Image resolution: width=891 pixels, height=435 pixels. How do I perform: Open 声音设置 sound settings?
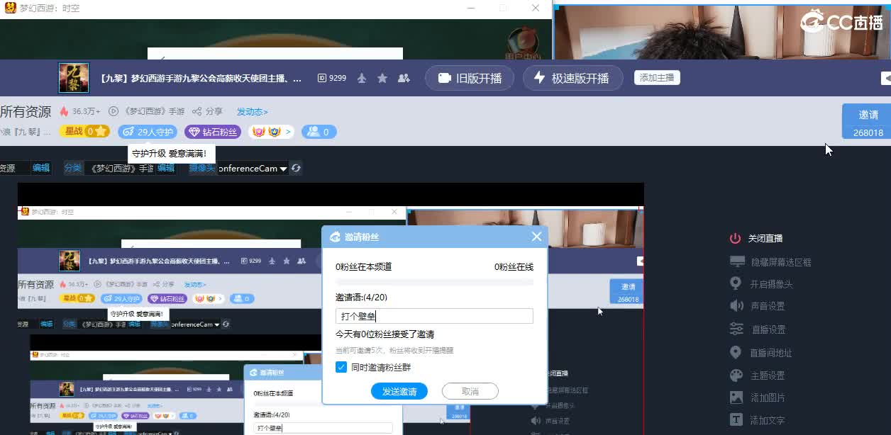pyautogui.click(x=757, y=306)
